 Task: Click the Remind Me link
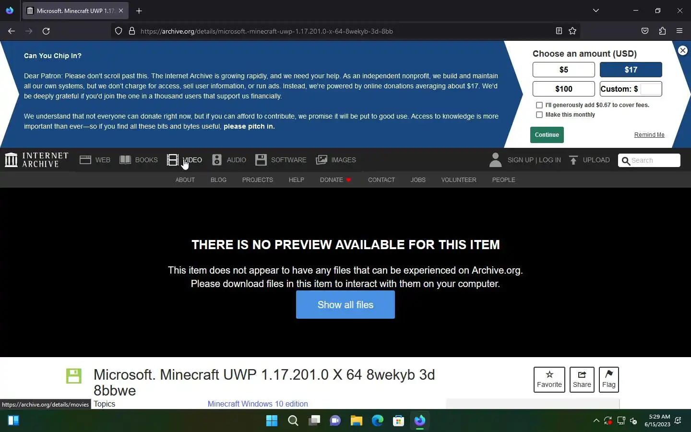pos(649,135)
